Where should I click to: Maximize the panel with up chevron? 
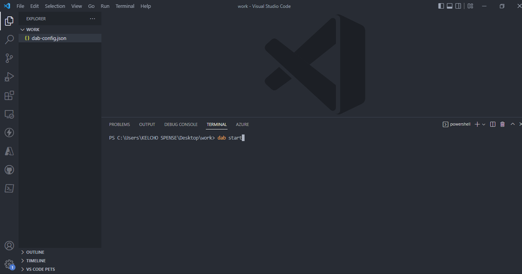513,124
